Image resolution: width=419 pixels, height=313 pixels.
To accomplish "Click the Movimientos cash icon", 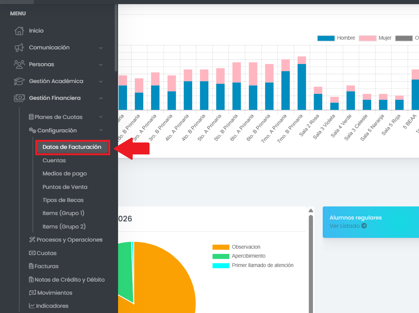I will (32, 292).
